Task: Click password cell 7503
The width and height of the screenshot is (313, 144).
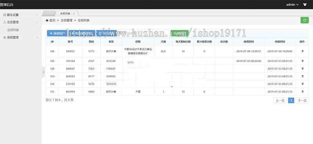Action: point(91,69)
